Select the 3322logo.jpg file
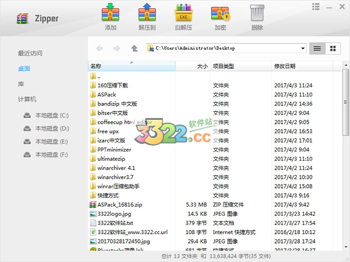Screen dimensions: 350x262 tap(215, 214)
